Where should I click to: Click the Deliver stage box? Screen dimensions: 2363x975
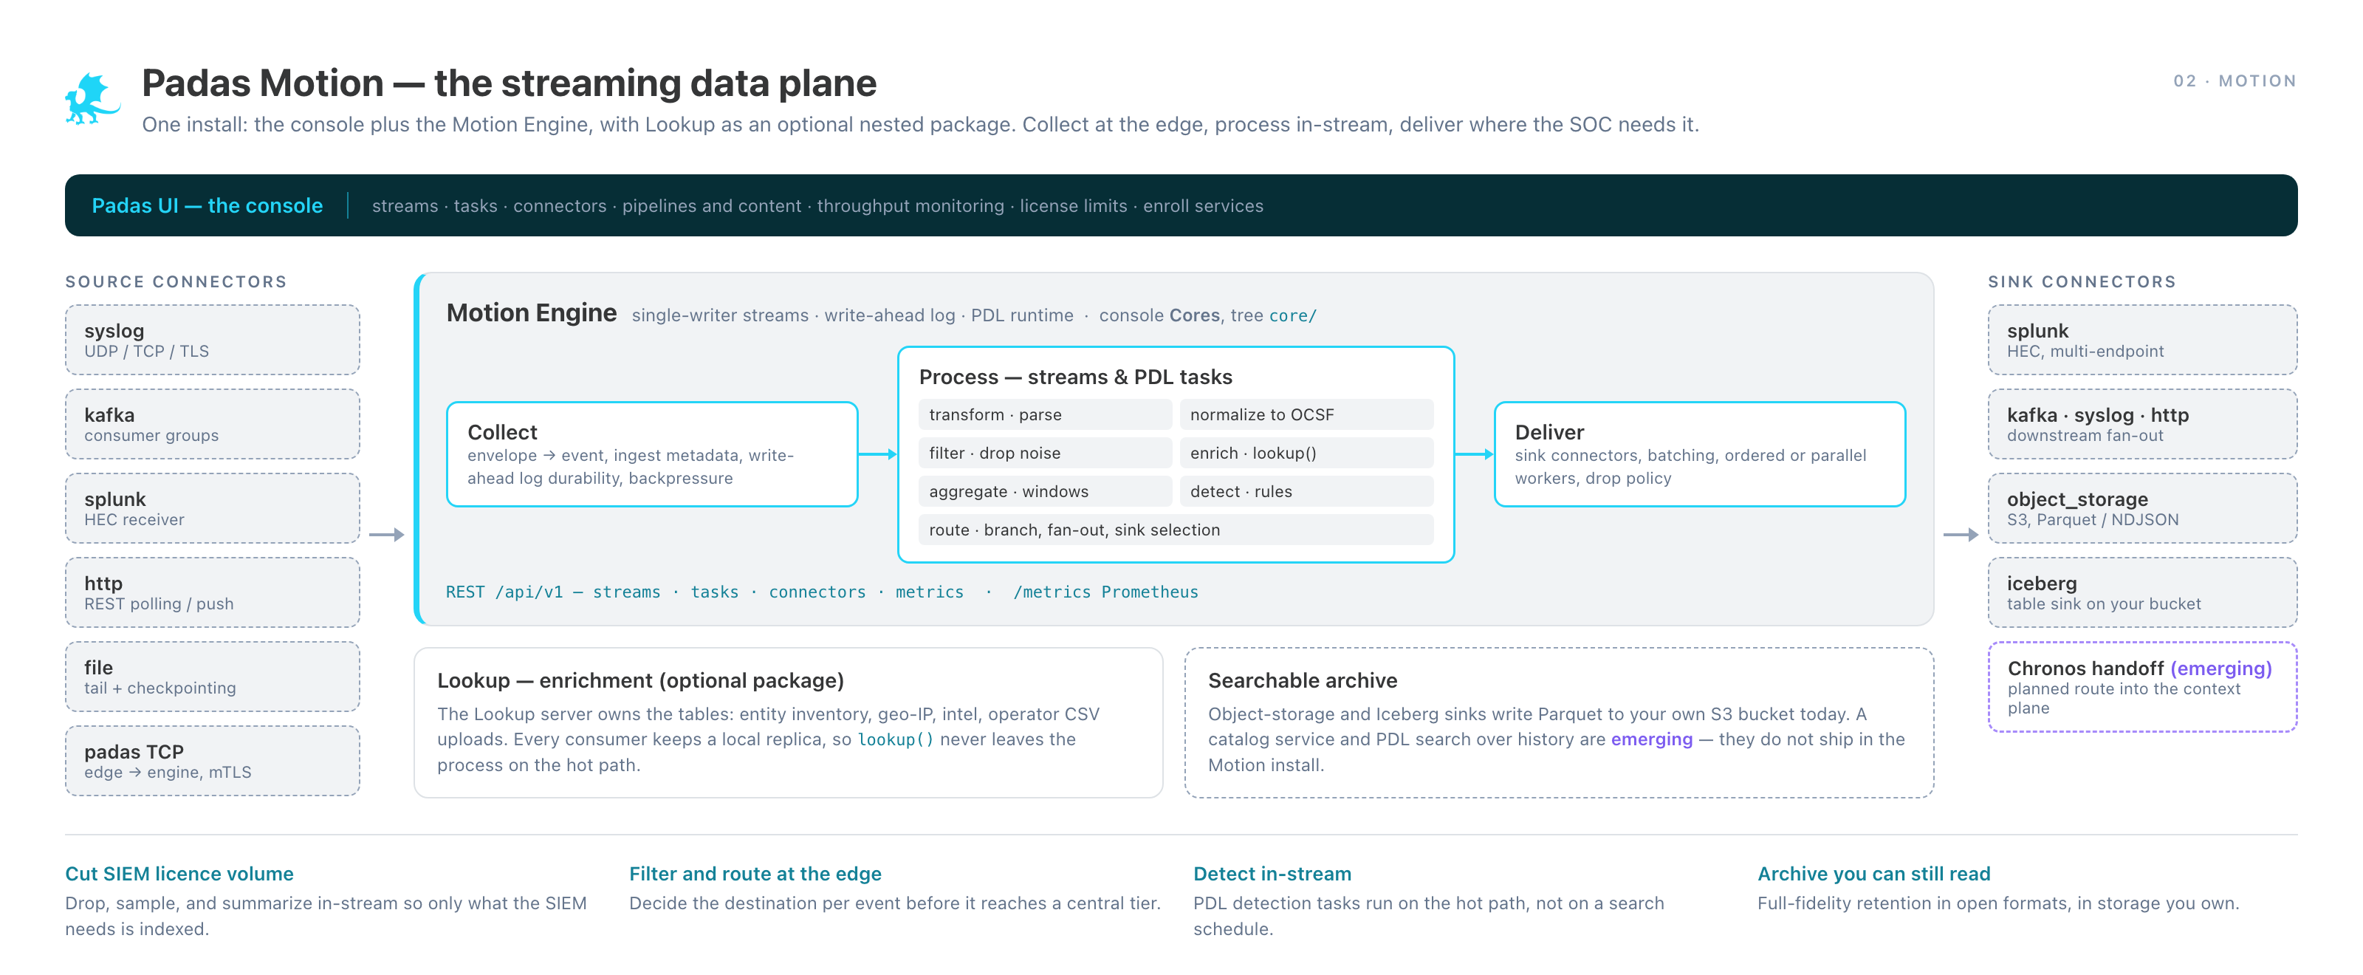click(1699, 454)
